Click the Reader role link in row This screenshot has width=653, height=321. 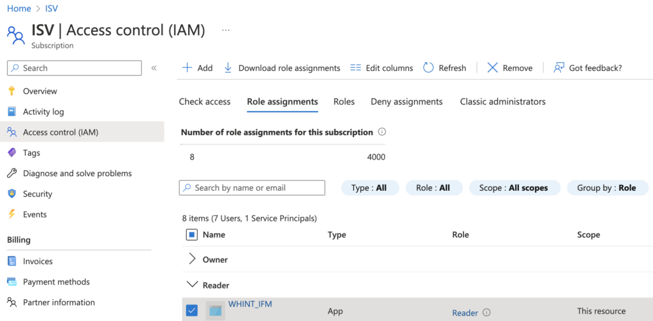pos(465,313)
